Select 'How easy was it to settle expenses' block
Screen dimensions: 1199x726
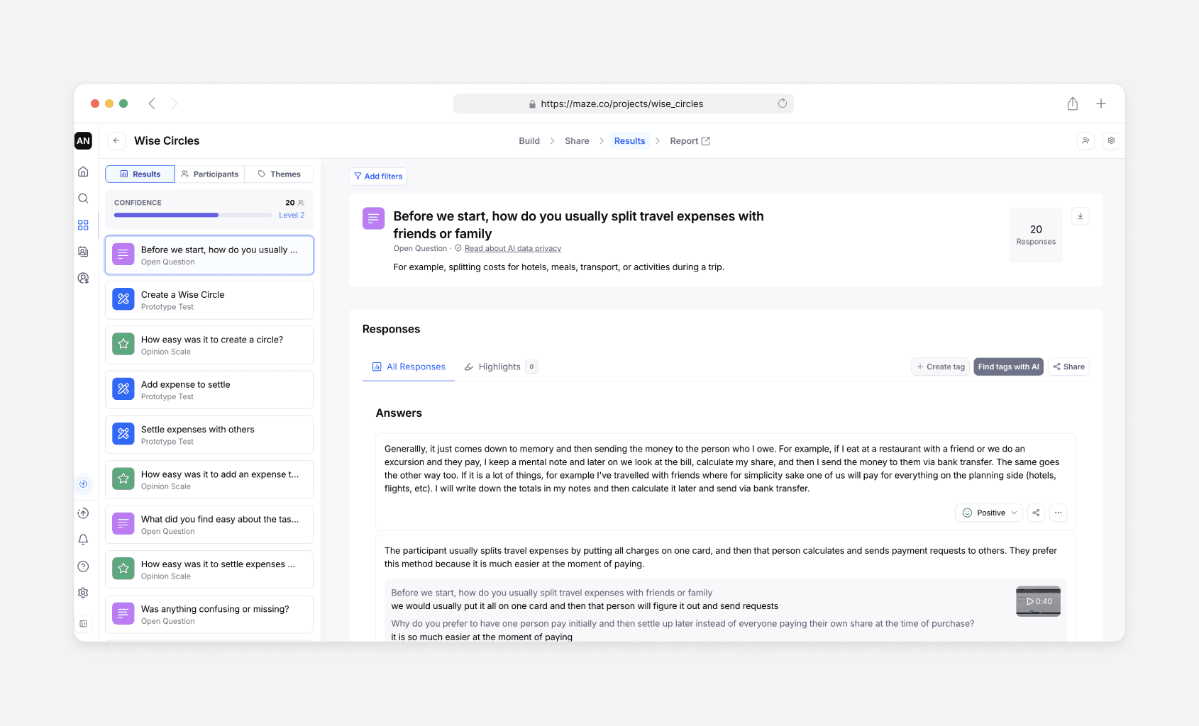click(209, 569)
